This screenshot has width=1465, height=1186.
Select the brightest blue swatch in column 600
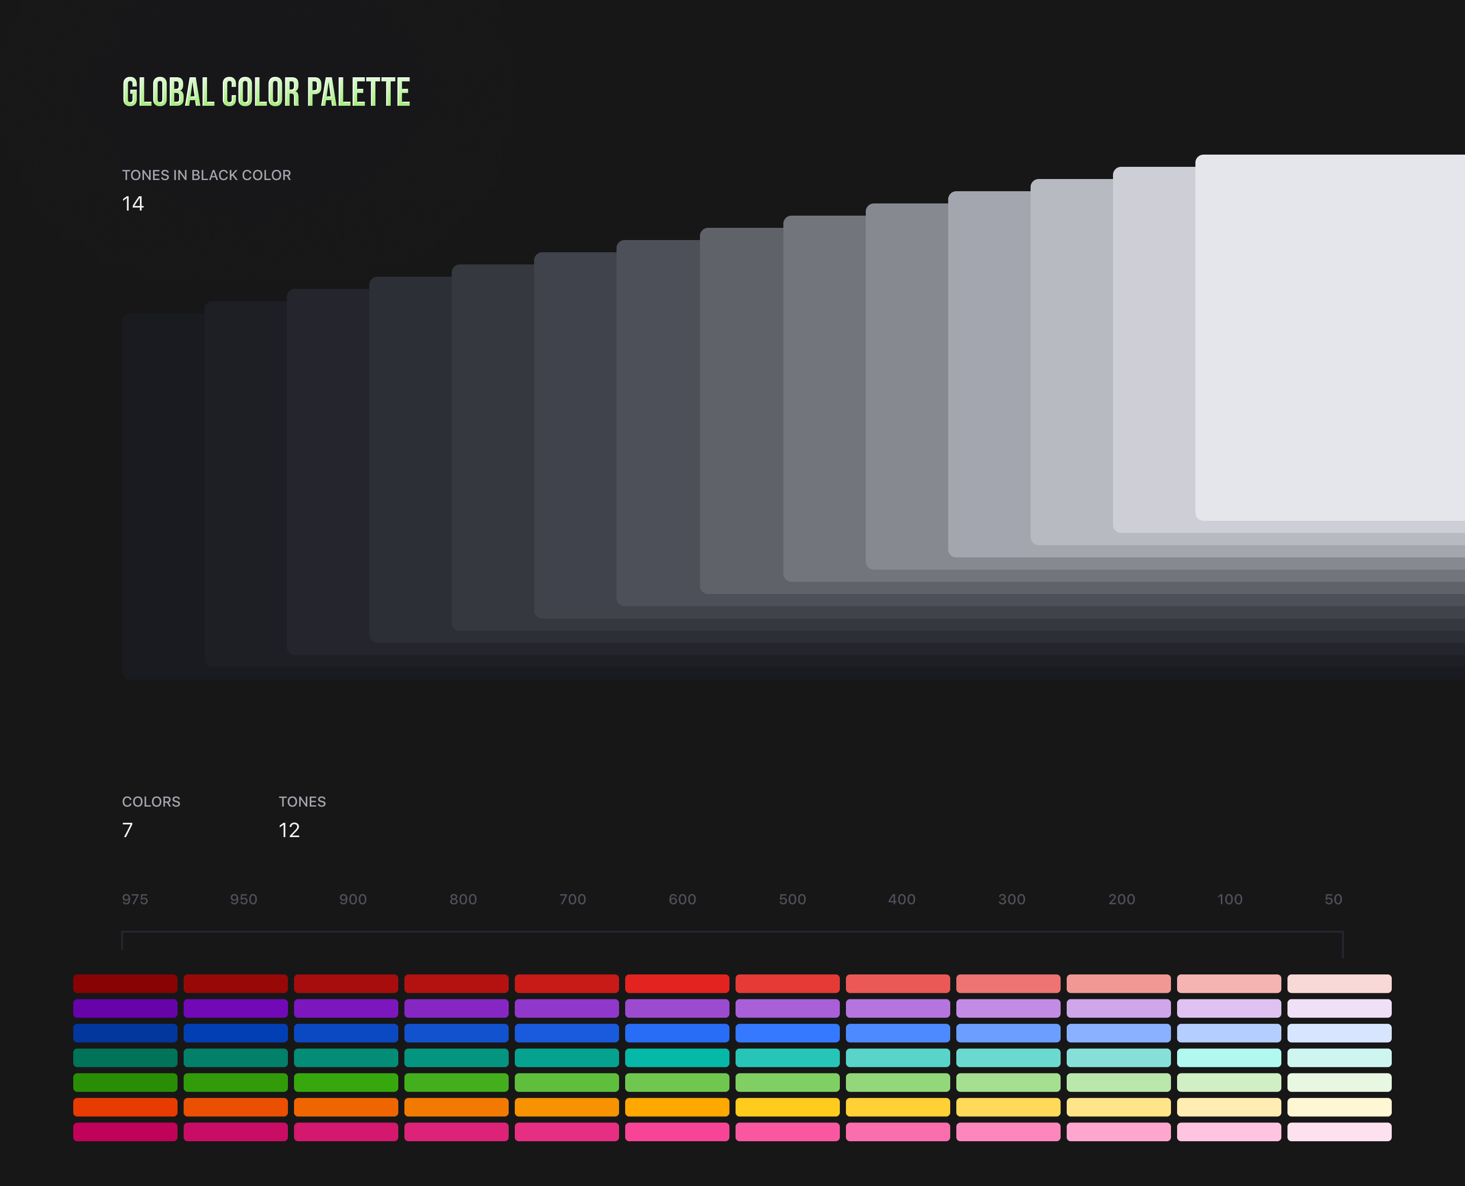677,1033
